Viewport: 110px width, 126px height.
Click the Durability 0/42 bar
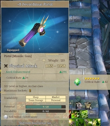pos(46,111)
